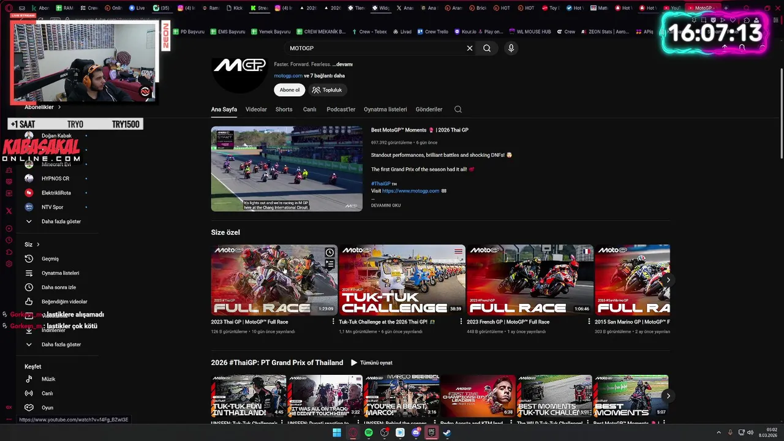This screenshot has height=441, width=784.
Task: Open the PD Başvuru bookmark
Action: coord(188,32)
